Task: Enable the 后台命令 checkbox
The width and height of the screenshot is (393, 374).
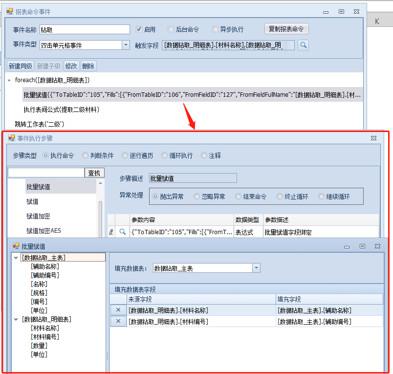Action: point(171,29)
